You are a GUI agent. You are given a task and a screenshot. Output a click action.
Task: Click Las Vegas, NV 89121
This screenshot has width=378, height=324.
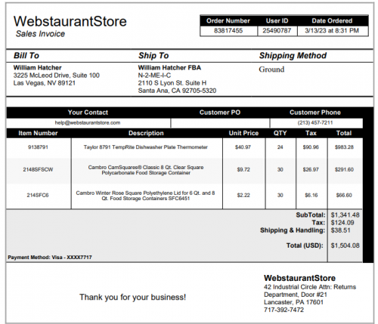(x=45, y=83)
